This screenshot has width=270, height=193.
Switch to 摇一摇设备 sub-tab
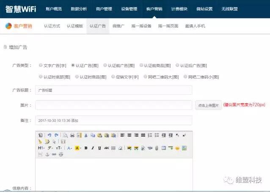pos(141,26)
